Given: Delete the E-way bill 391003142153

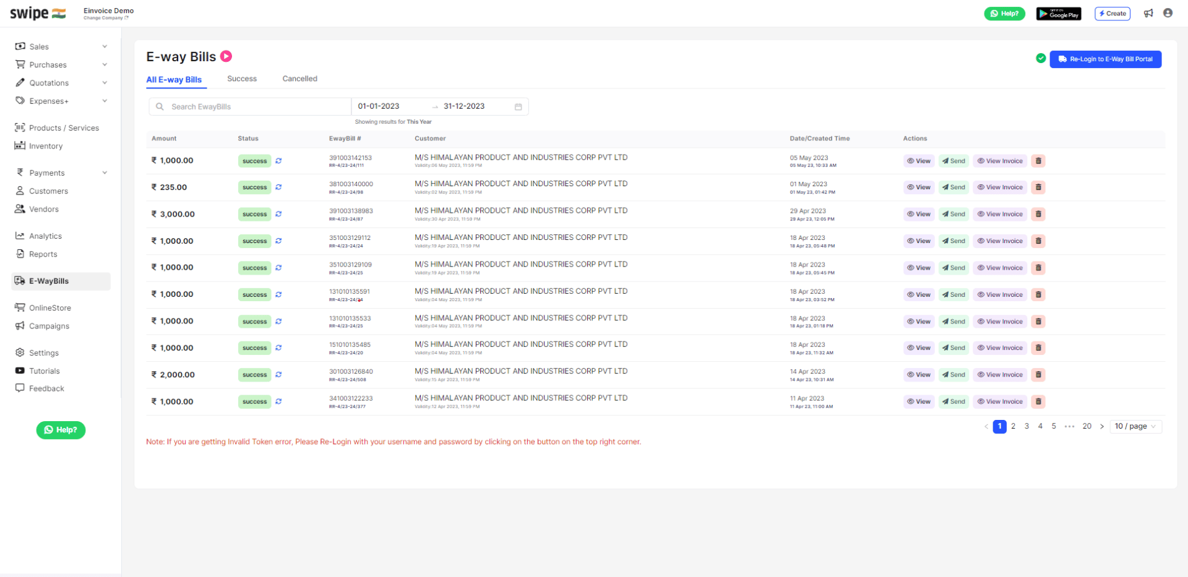Looking at the screenshot, I should pos(1038,161).
